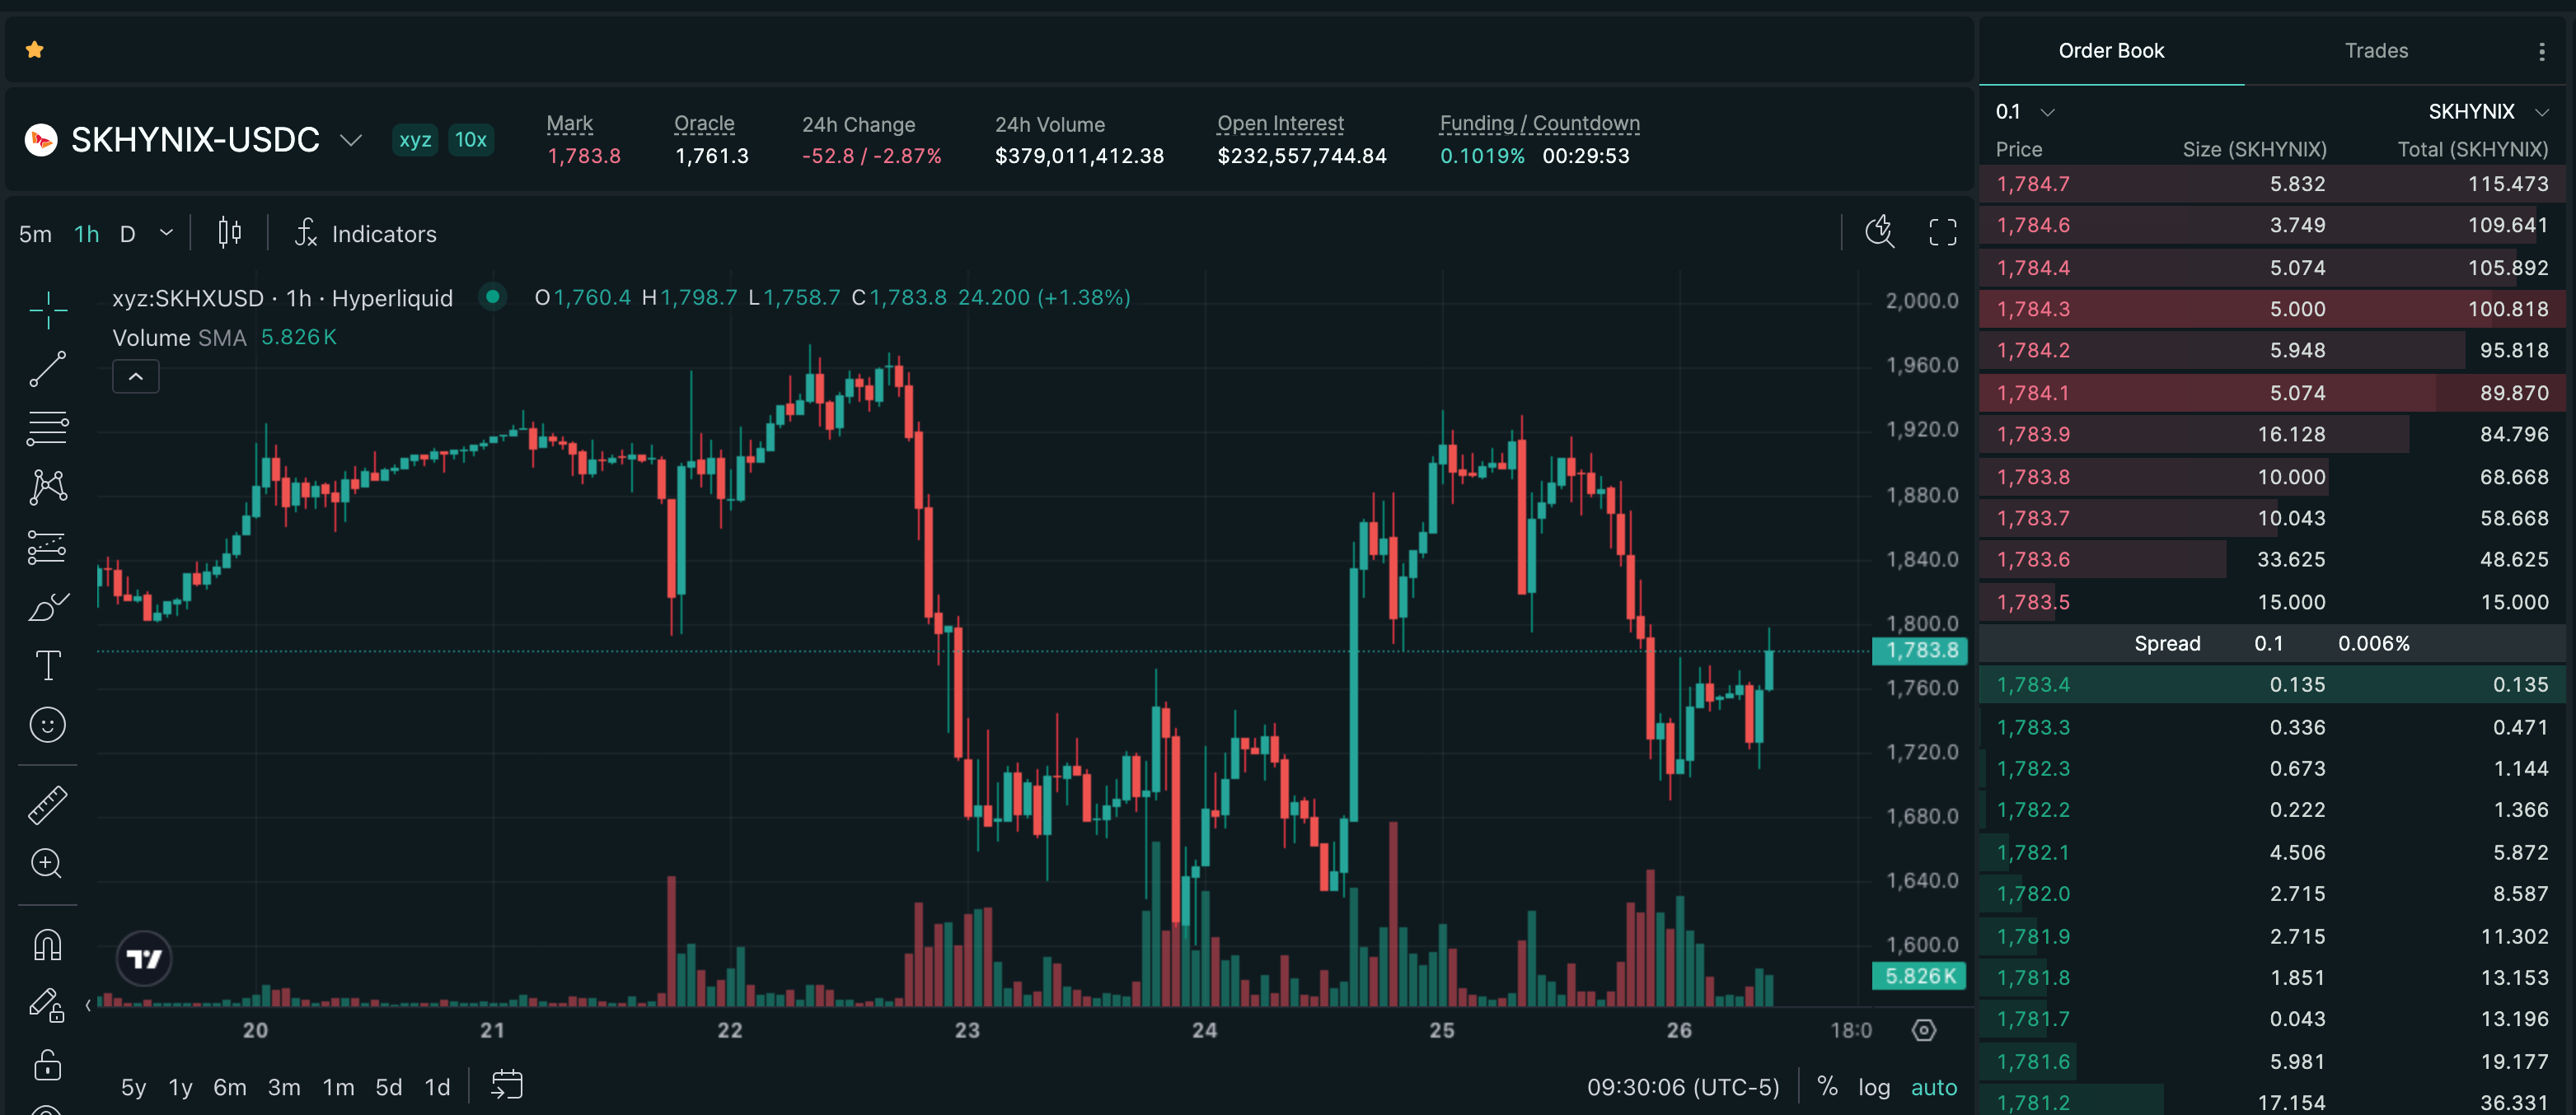Screen dimensions: 2576x1115
Task: Toggle auto scale for the chart
Action: 1933,1087
